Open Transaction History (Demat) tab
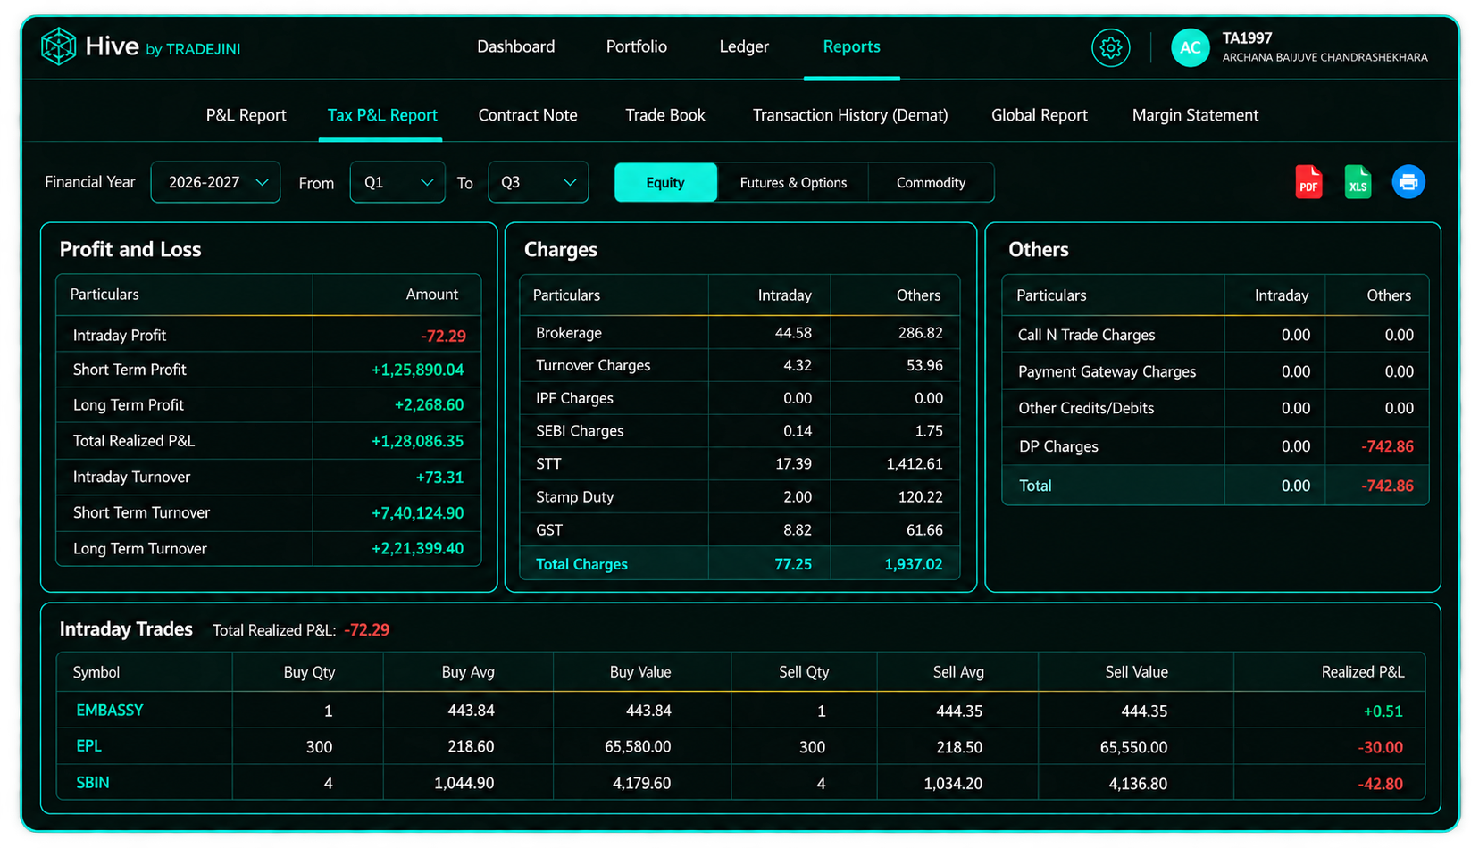The height and width of the screenshot is (848, 1479). click(850, 115)
